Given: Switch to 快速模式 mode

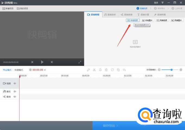Looking at the screenshot, I should [19, 70].
